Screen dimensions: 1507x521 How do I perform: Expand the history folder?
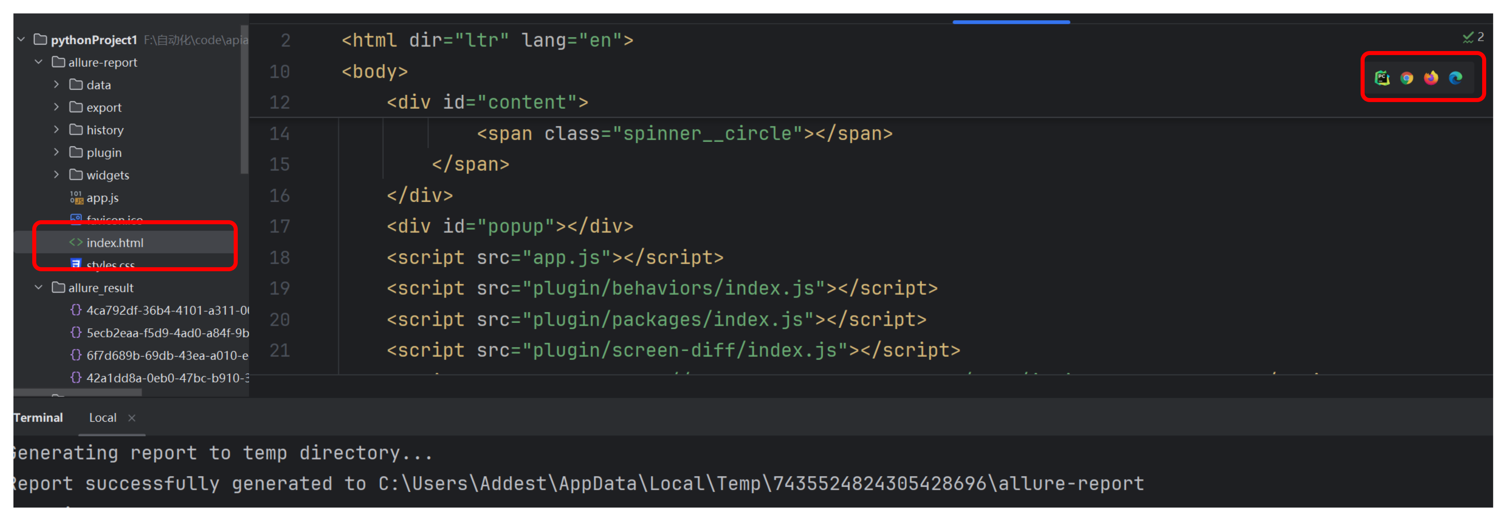pos(56,130)
